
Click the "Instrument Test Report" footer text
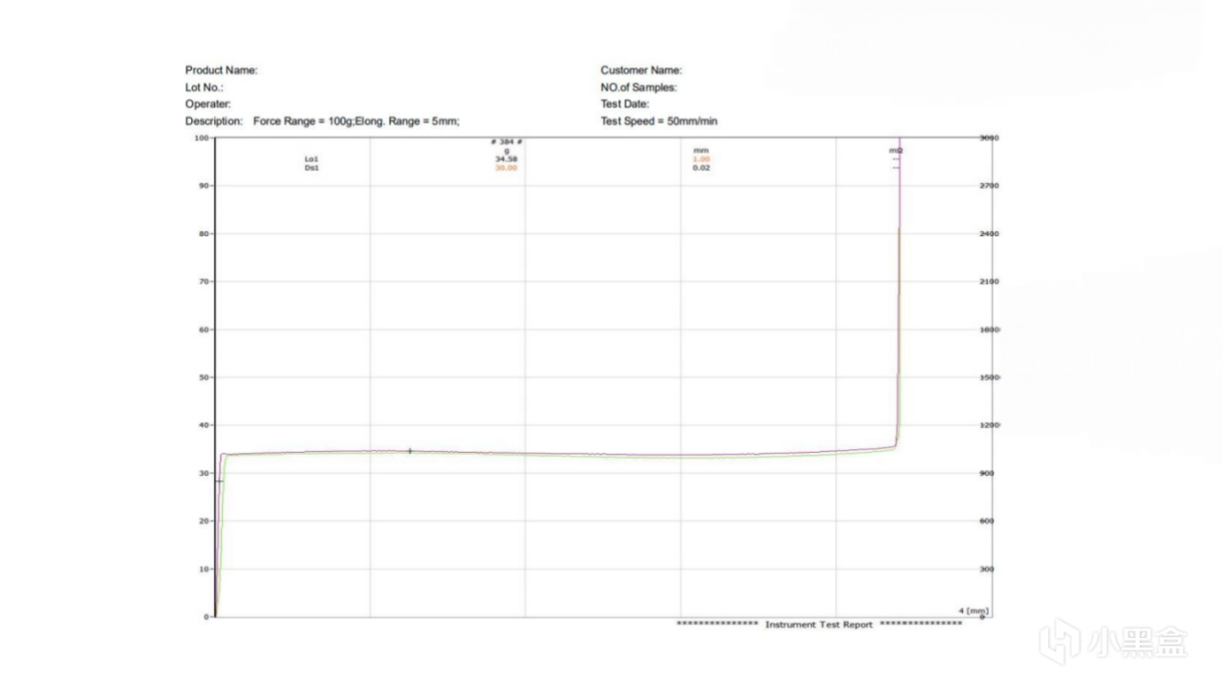pyautogui.click(x=819, y=625)
